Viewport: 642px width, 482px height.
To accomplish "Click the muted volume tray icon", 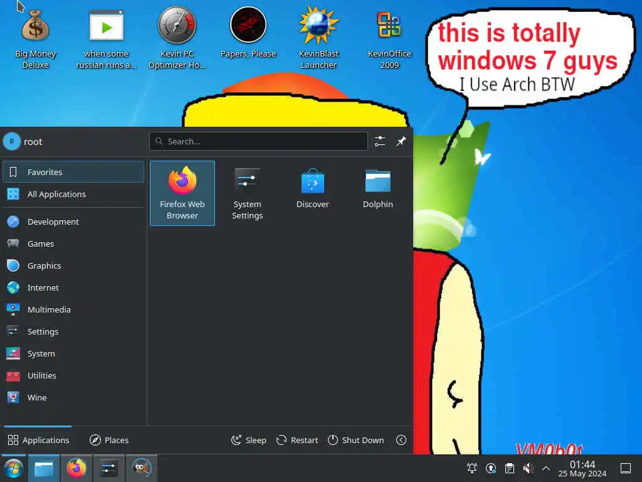I will (528, 468).
